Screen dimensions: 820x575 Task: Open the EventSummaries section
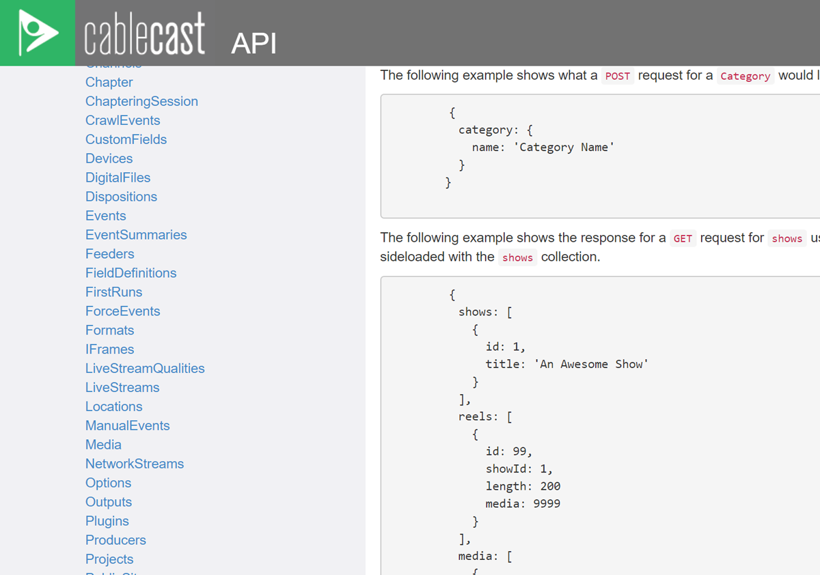click(x=136, y=235)
